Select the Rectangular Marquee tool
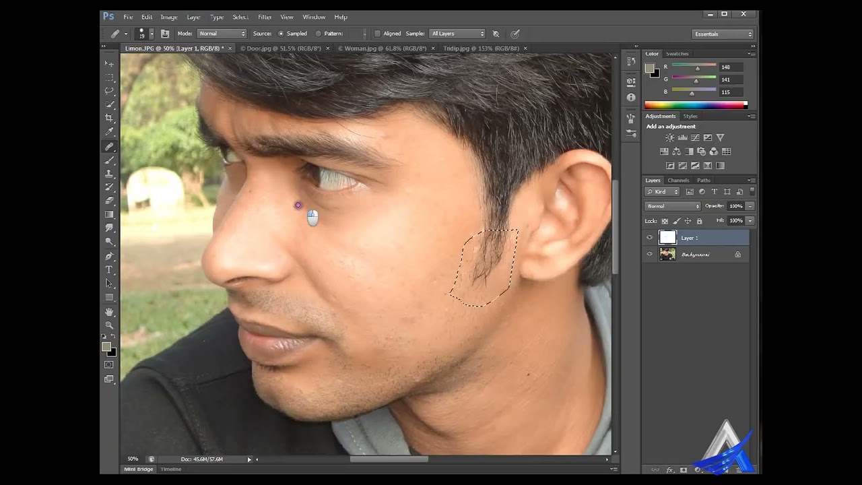Image resolution: width=862 pixels, height=485 pixels. pyautogui.click(x=109, y=77)
